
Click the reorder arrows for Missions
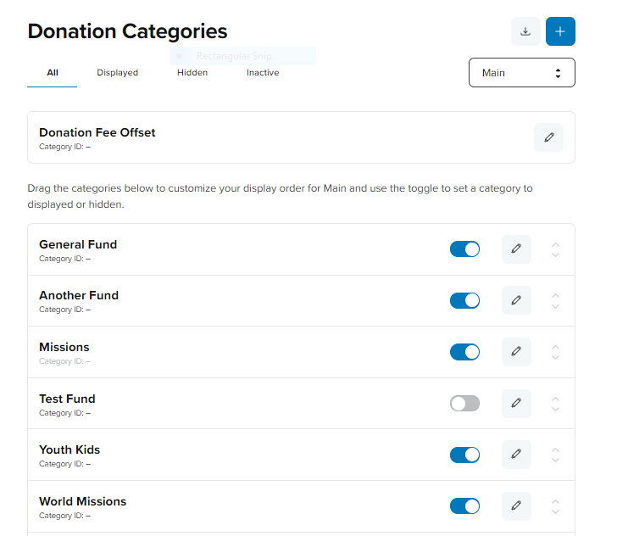555,352
